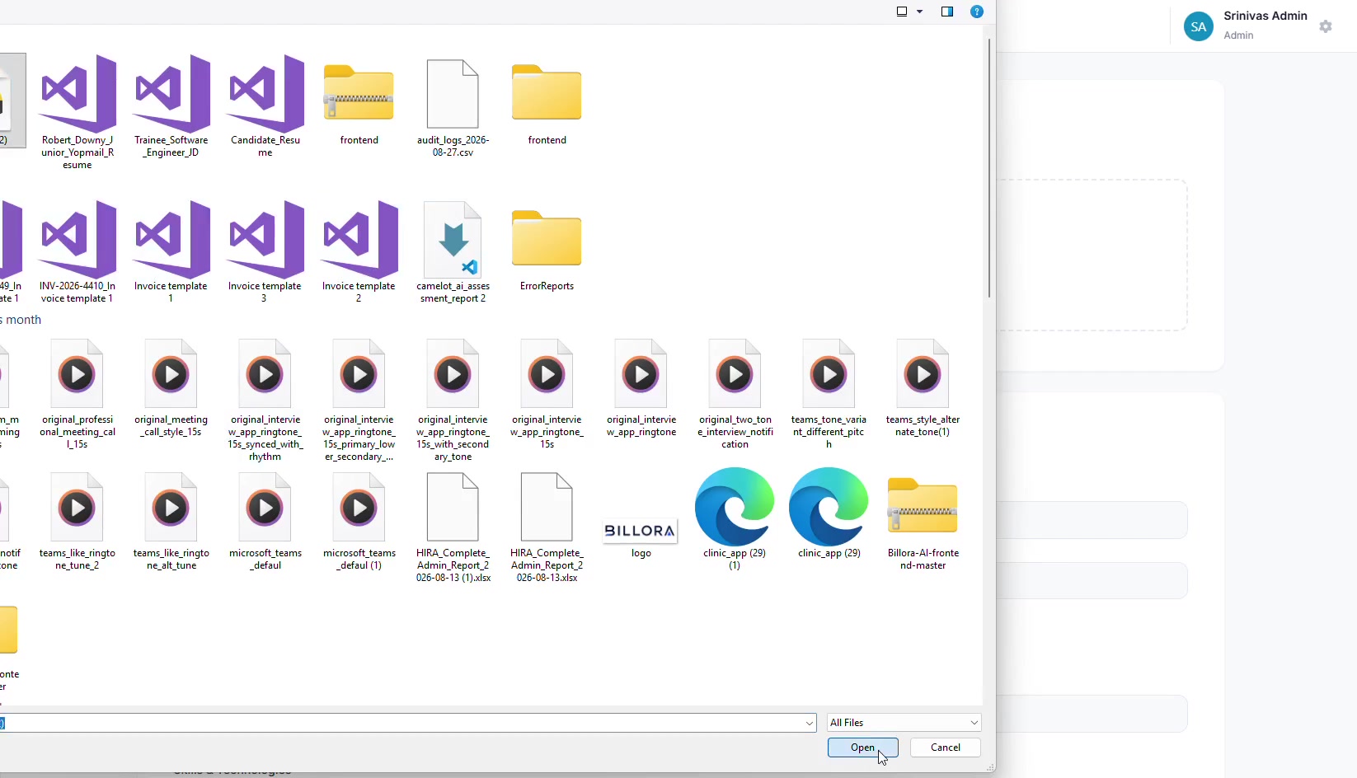Select the original_two_tone_interview_notification audio file

pyautogui.click(x=735, y=373)
